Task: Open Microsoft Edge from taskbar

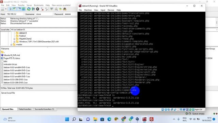Action: pyautogui.click(x=109, y=119)
